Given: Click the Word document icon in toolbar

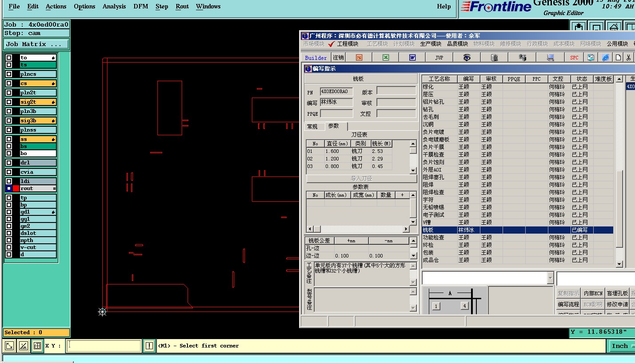Looking at the screenshot, I should tap(412, 58).
